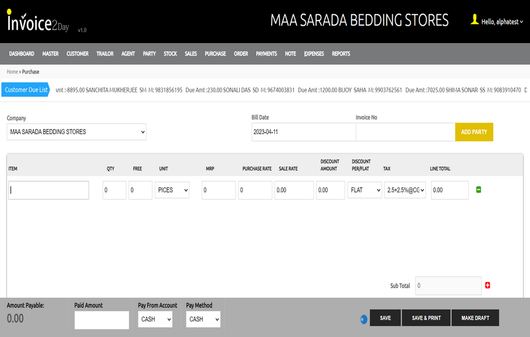Viewport: 530px width, 337px height.
Task: Open the Agent menu
Action: pos(128,54)
